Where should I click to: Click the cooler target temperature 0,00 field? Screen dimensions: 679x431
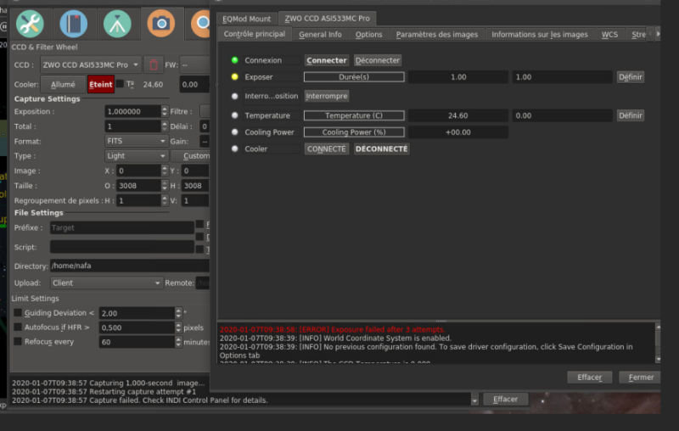click(194, 85)
